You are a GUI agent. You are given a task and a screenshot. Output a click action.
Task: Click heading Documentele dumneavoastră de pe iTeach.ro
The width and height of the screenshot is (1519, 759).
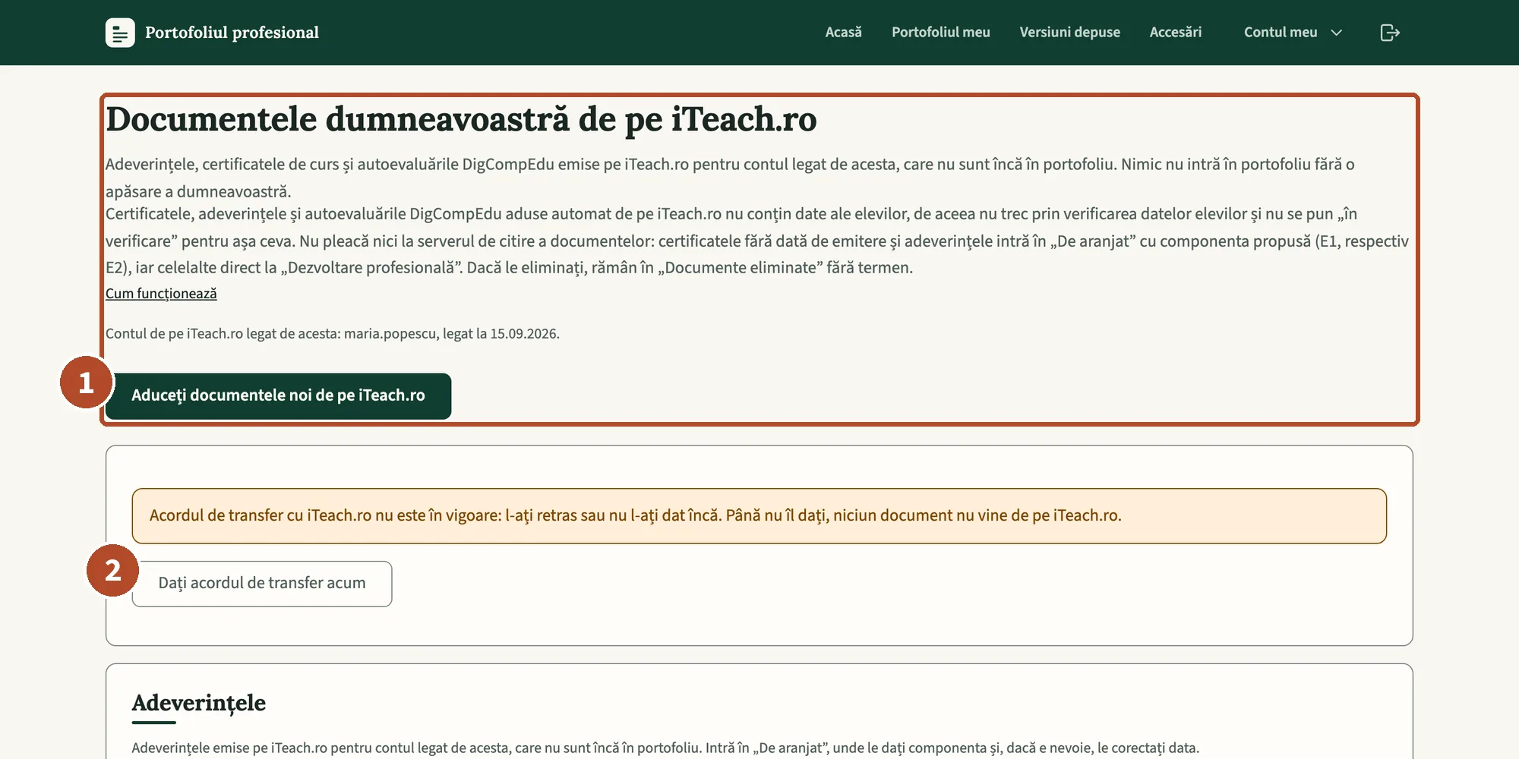point(461,120)
